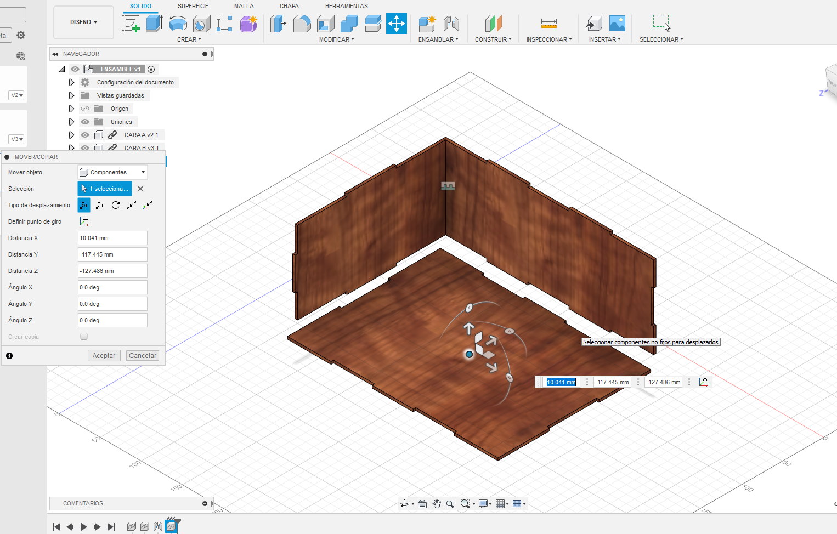Expand the CARA A v2:1 node

click(x=71, y=135)
